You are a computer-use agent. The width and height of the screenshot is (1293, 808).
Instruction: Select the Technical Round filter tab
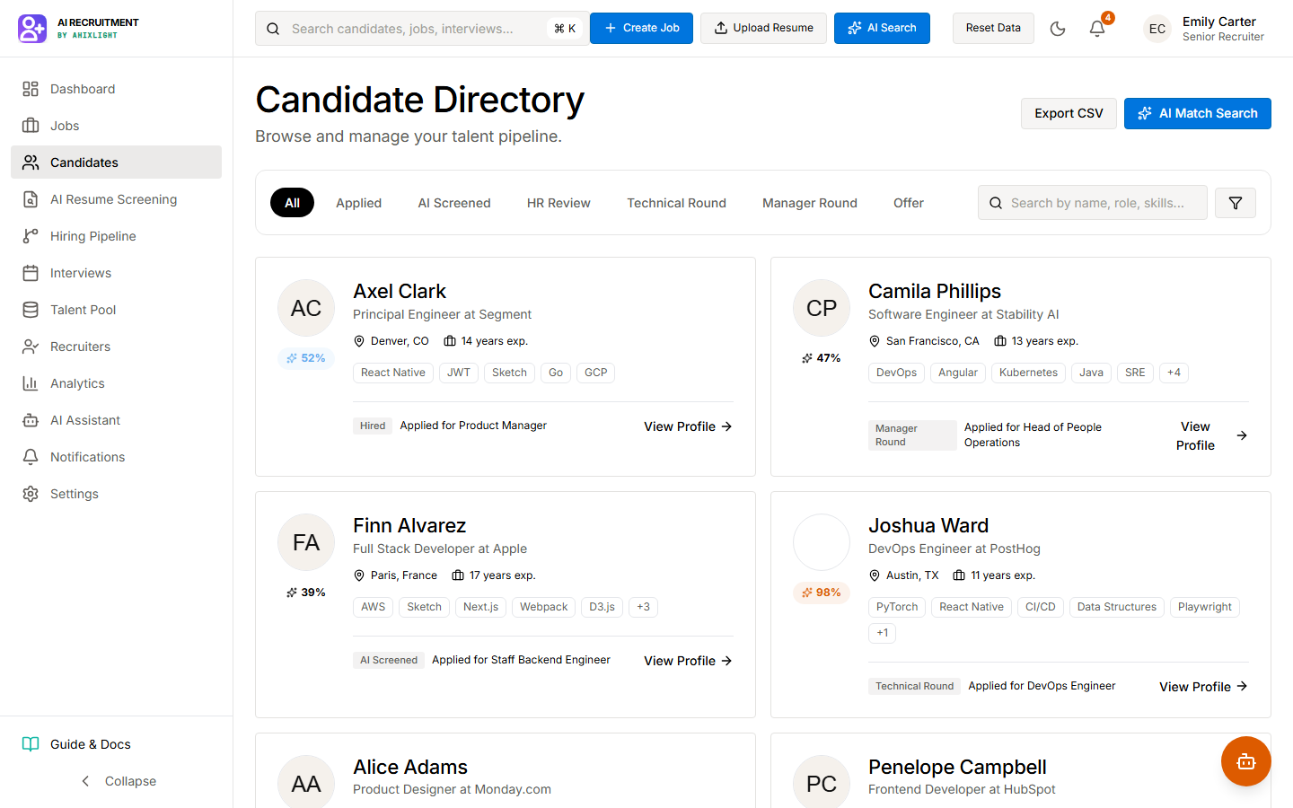pos(676,203)
